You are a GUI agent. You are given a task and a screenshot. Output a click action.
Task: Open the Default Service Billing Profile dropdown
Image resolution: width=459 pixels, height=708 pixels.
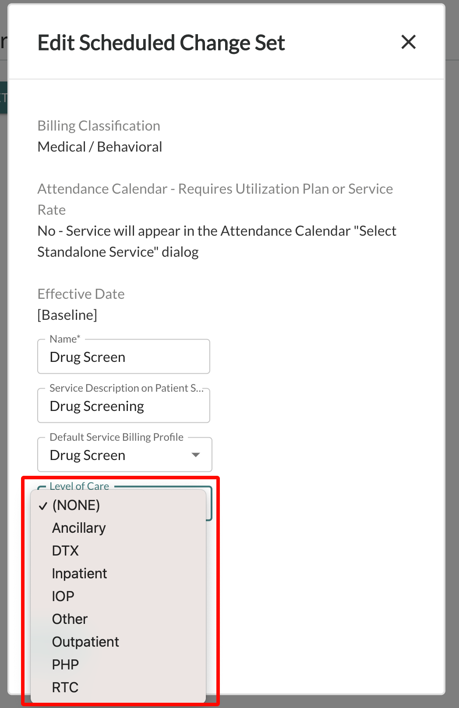(x=125, y=455)
